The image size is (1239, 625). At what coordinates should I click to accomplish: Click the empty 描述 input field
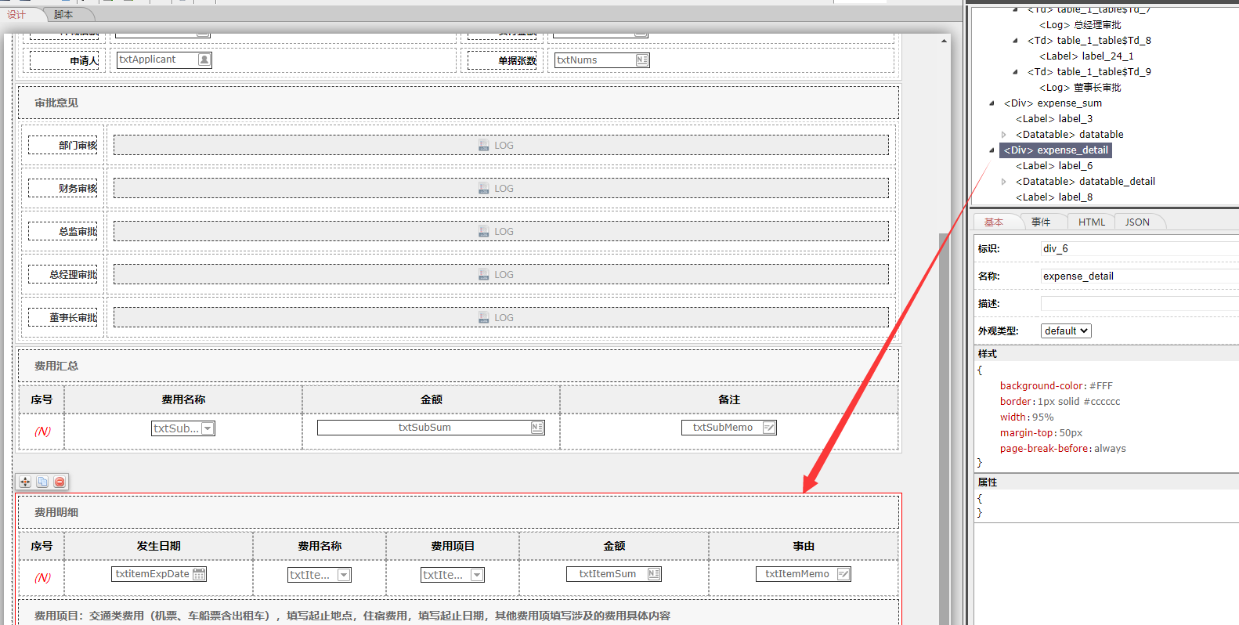pyautogui.click(x=1140, y=304)
